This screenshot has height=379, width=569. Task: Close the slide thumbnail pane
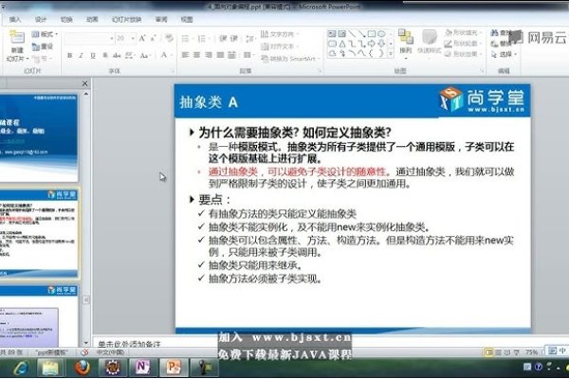[x=85, y=83]
